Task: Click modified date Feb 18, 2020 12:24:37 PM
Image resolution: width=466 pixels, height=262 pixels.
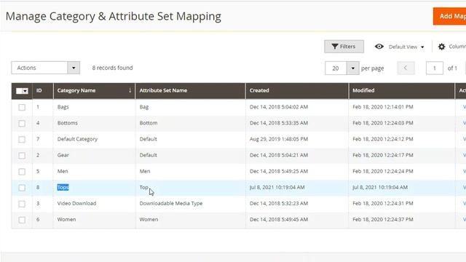Action: coord(383,219)
